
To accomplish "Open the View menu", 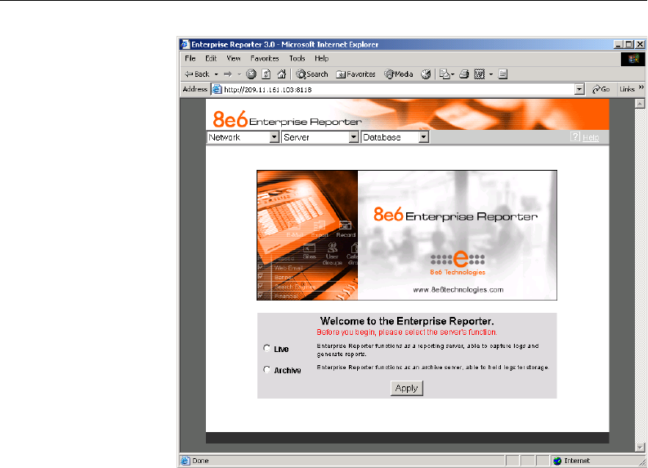I will click(234, 59).
